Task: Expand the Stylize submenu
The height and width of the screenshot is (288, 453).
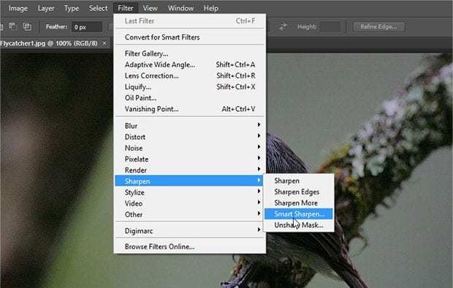Action: pyautogui.click(x=190, y=192)
